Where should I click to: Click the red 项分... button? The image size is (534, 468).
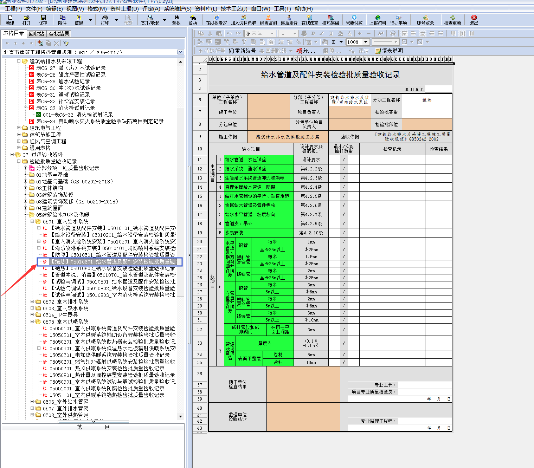click(305, 51)
